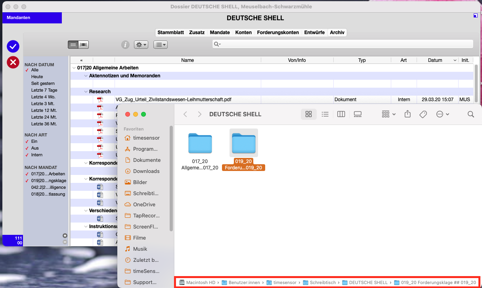Select the Seit gestern date filter

[x=43, y=83]
